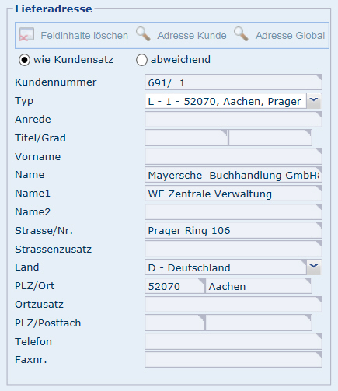This screenshot has width=338, height=391.
Task: Click the PLZ field containing 52070
Action: point(175,286)
